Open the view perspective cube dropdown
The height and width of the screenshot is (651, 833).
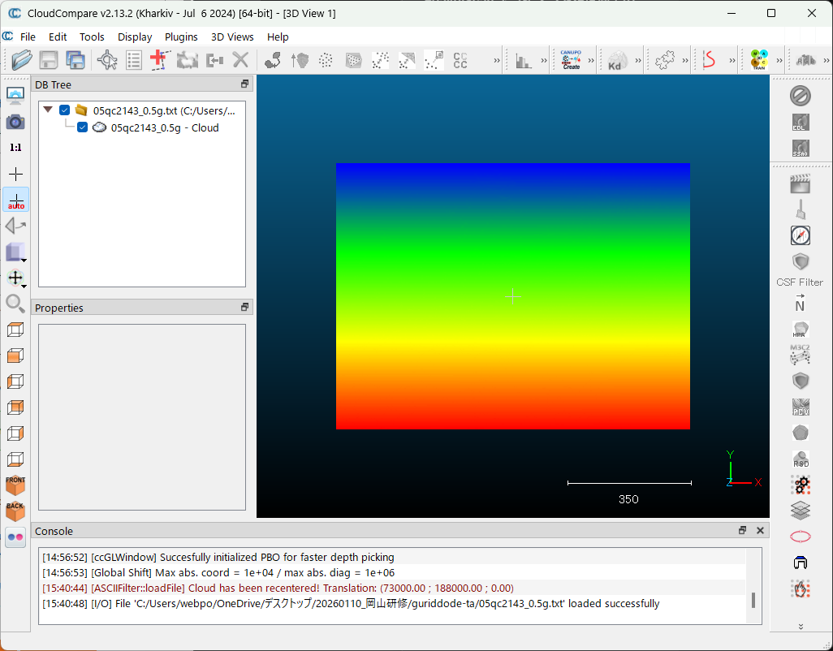pyautogui.click(x=16, y=252)
